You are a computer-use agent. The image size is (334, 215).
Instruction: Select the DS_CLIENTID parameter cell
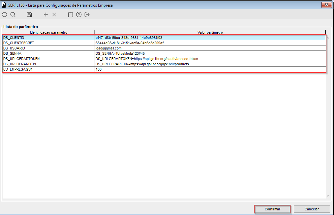(x=48, y=38)
